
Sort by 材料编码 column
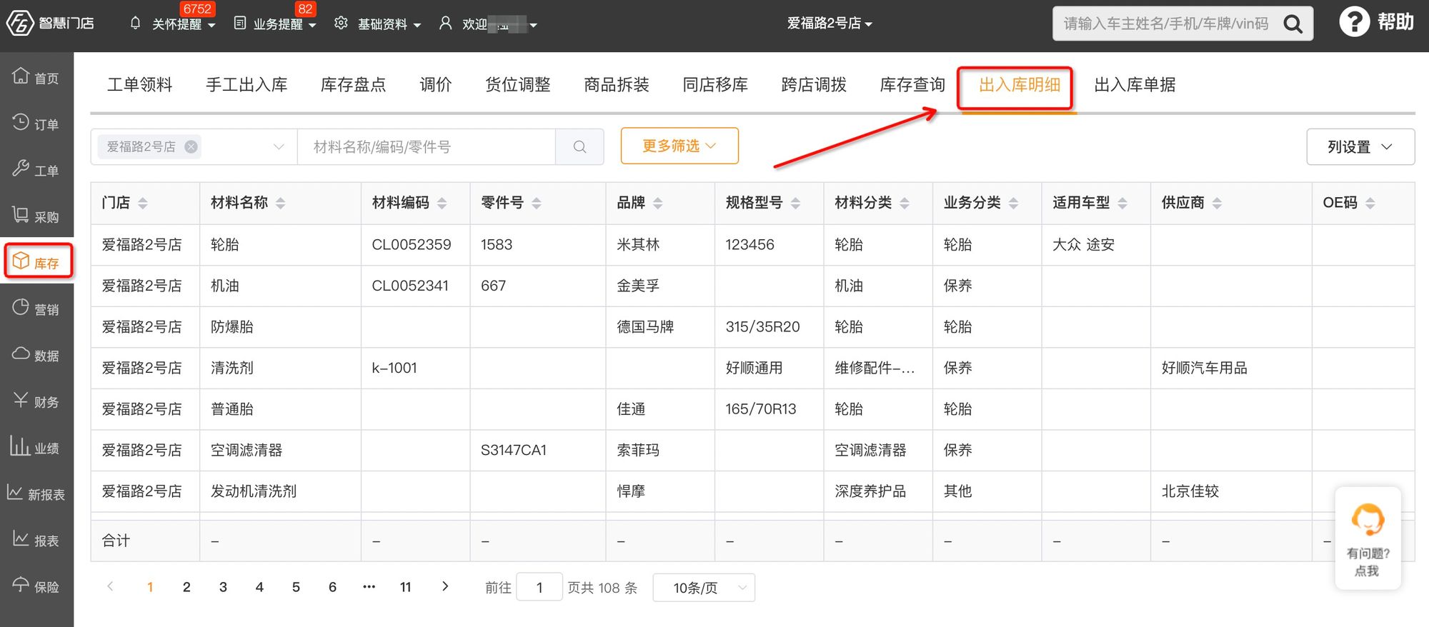[442, 203]
